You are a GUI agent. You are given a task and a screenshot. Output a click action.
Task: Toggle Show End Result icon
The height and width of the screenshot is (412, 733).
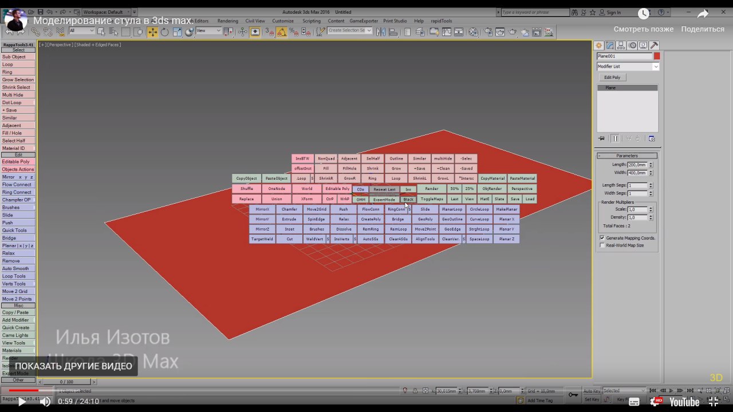(615, 138)
